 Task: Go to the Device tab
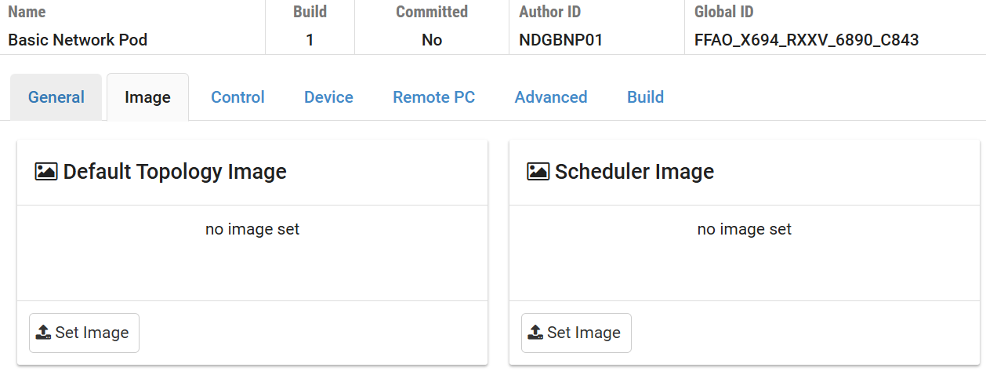coord(328,97)
